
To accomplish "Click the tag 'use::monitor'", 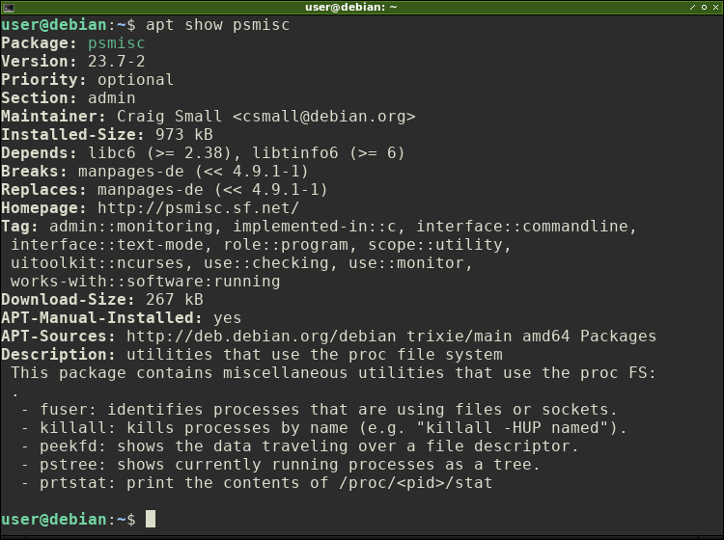I will (x=406, y=263).
